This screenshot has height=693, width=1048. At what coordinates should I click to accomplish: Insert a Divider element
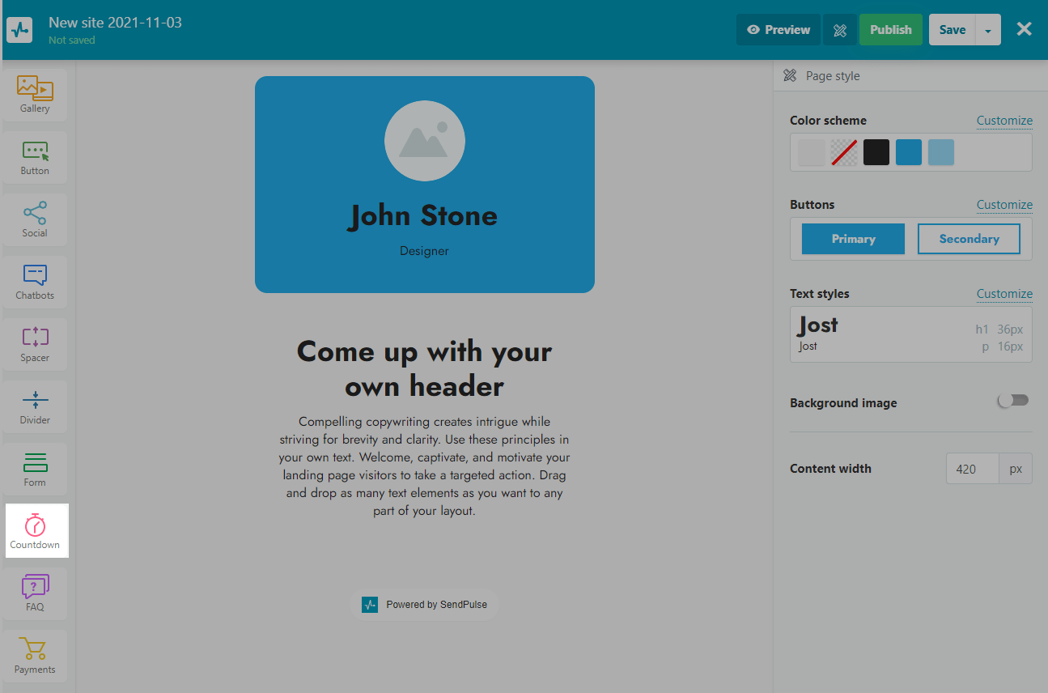(x=35, y=406)
